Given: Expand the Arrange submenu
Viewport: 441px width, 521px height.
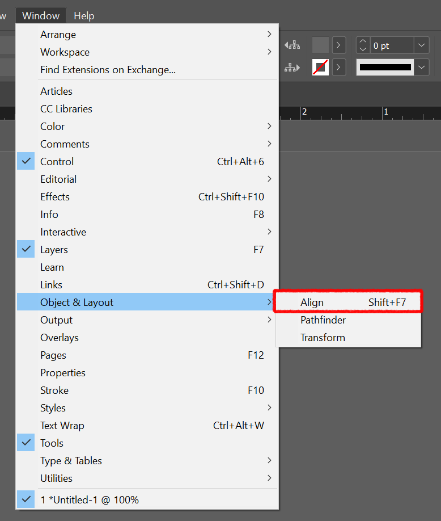Looking at the screenshot, I should point(148,35).
